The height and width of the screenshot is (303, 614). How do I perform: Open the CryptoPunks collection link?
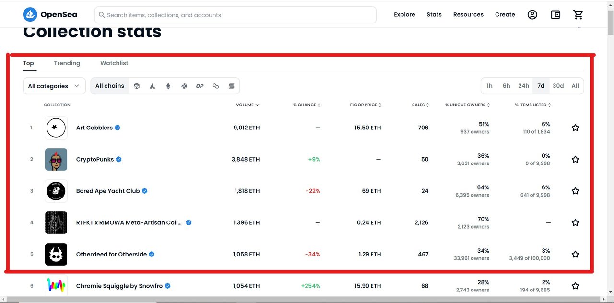point(95,159)
